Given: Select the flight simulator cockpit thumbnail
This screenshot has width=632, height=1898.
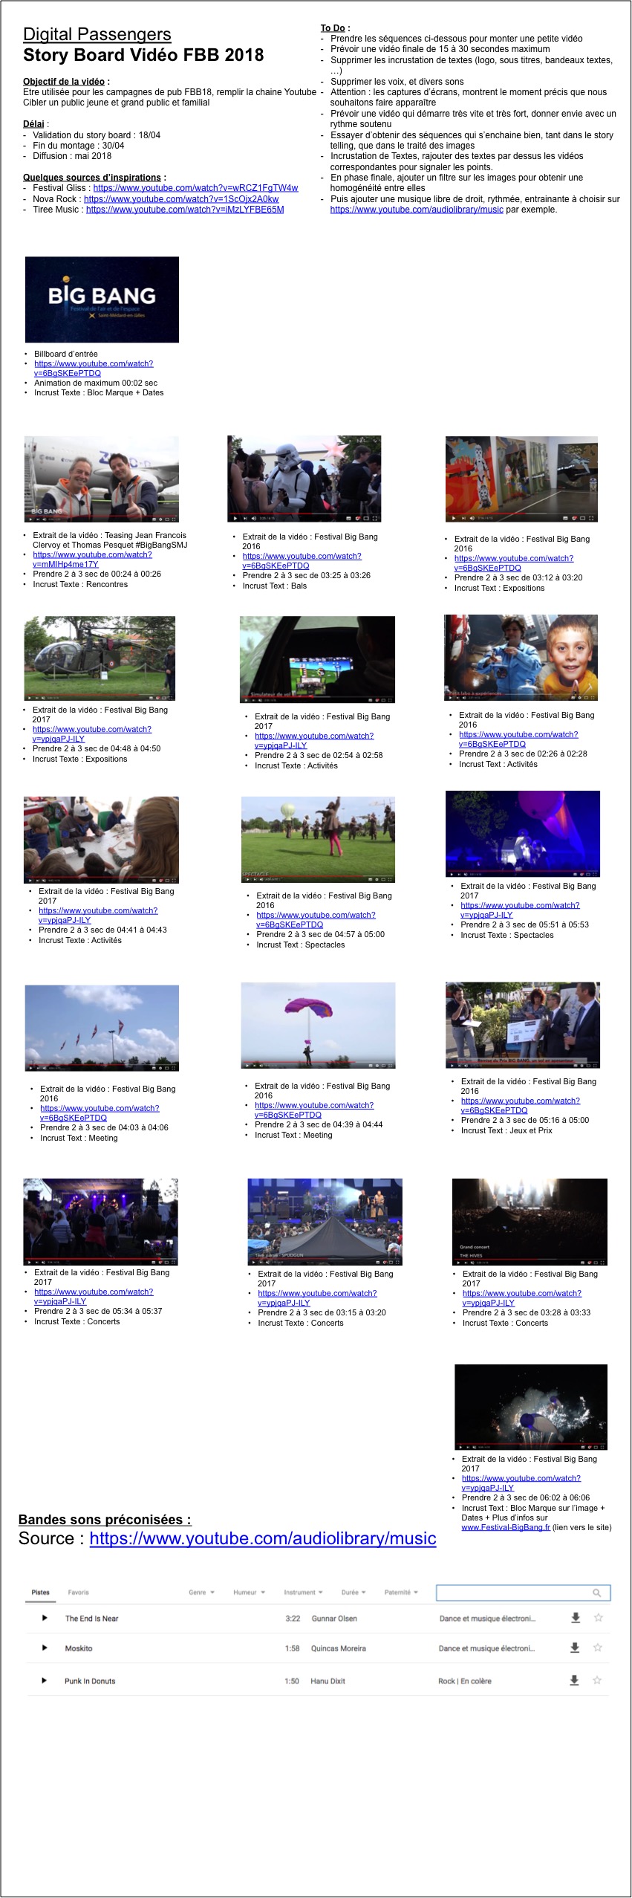Looking at the screenshot, I should point(317,660).
